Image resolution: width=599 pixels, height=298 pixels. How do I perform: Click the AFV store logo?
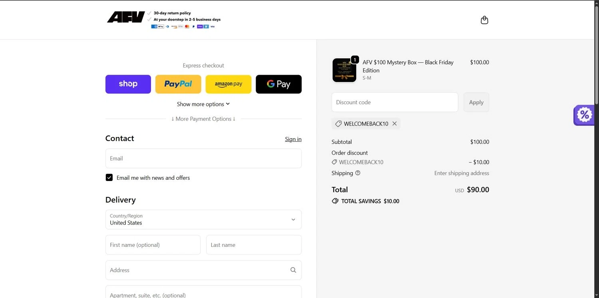tap(126, 17)
